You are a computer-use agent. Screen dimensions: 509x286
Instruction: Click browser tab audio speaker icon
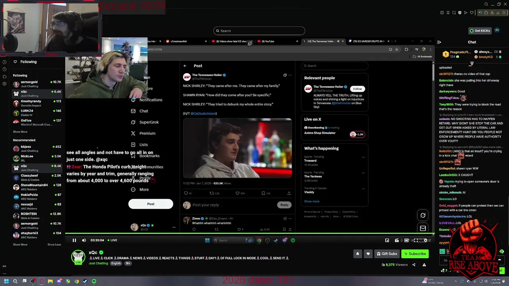pos(480,13)
